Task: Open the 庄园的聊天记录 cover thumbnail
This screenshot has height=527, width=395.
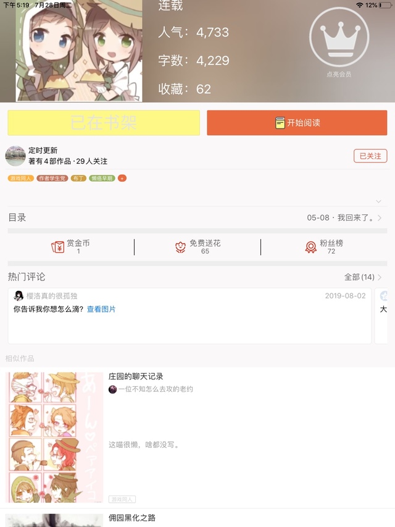Action: point(54,437)
